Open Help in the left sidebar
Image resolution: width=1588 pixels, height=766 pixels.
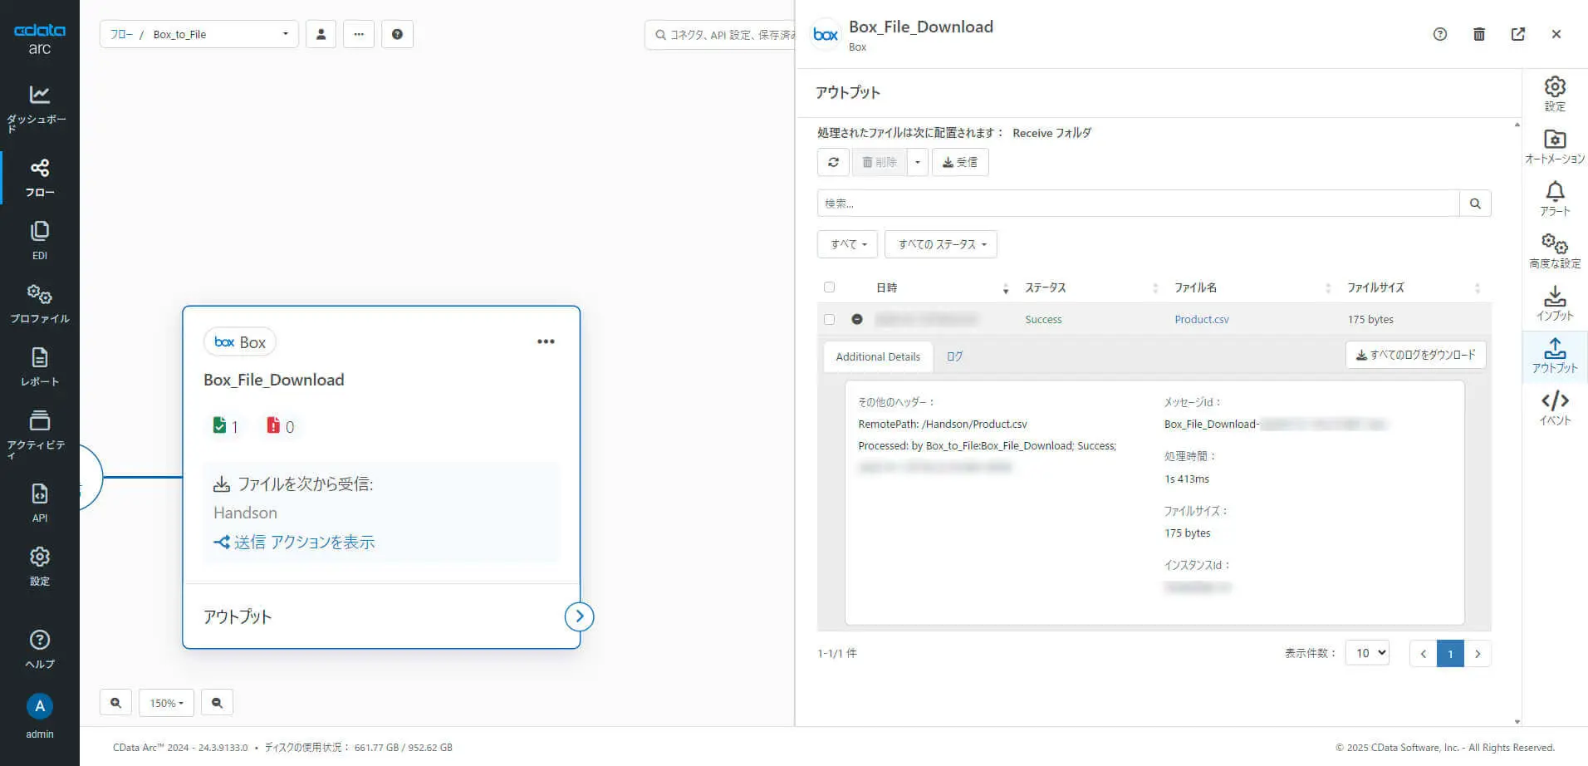[x=39, y=649]
